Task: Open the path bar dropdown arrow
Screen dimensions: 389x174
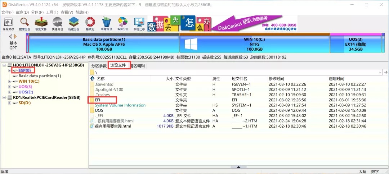Action: [x=380, y=72]
